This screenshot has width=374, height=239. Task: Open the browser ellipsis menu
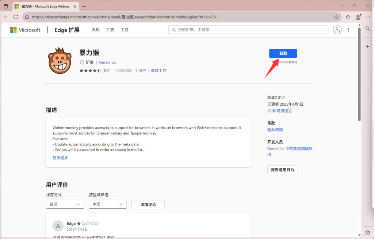click(x=367, y=17)
